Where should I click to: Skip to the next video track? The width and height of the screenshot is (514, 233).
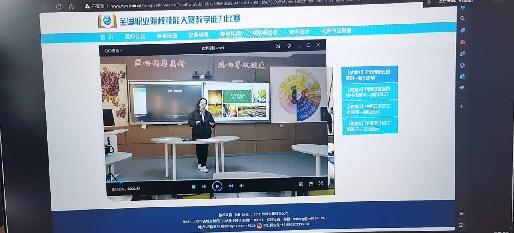(x=231, y=186)
